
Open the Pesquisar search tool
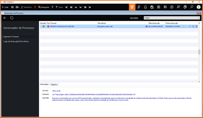pos(44,7)
